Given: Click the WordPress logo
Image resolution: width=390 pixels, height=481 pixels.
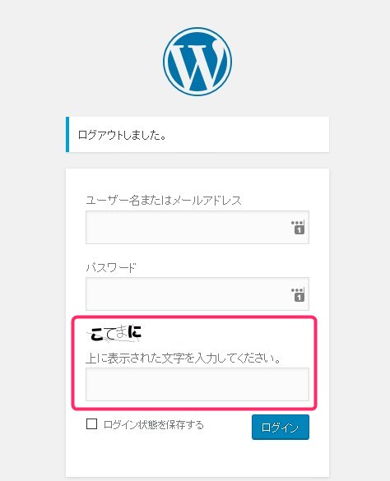Looking at the screenshot, I should point(197,62).
